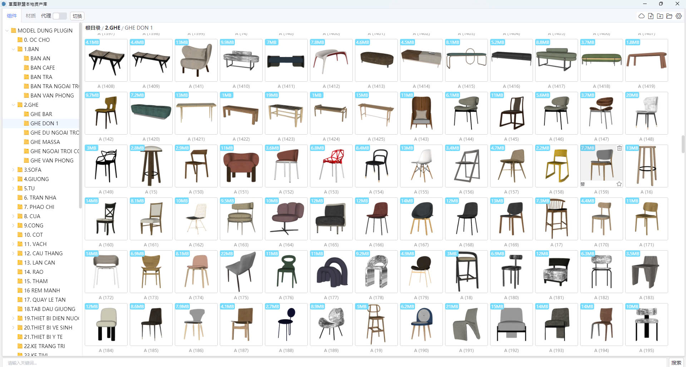Favorite model A (159) with star icon
The image size is (686, 367).
619,184
